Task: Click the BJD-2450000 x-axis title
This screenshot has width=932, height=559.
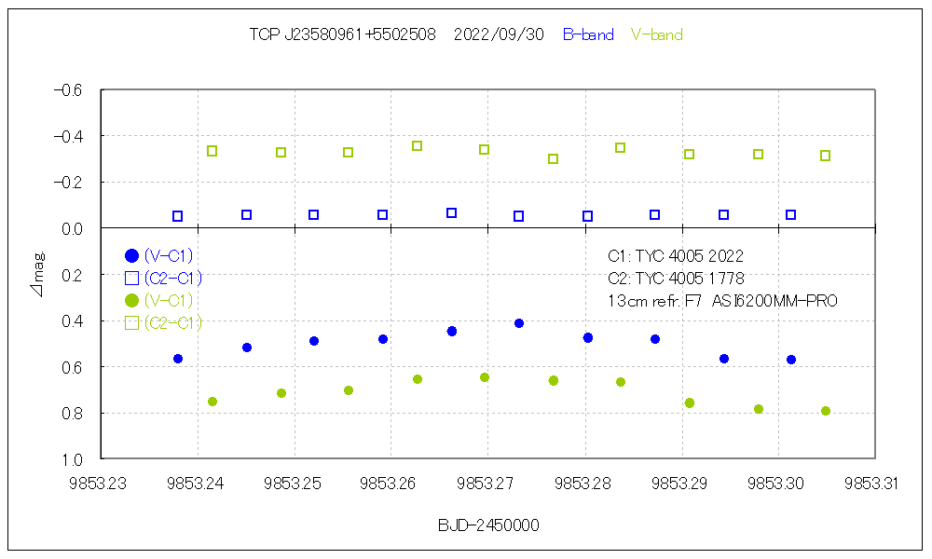Action: coord(488,525)
